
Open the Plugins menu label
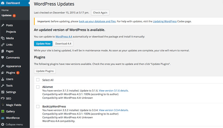point(10,73)
